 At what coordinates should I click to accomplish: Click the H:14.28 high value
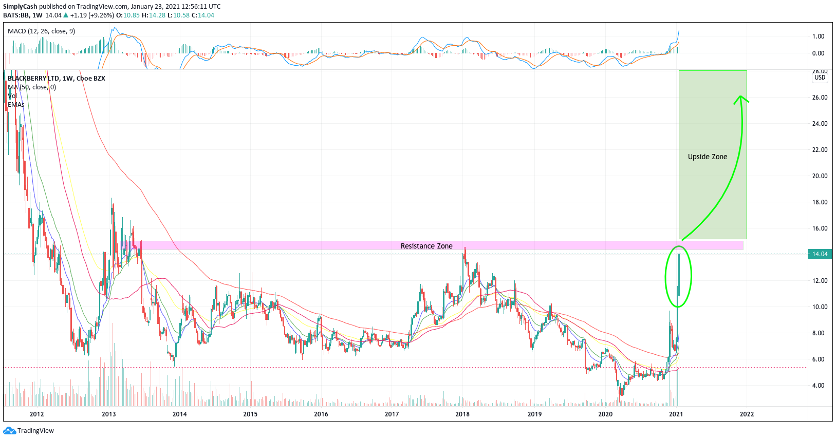154,15
